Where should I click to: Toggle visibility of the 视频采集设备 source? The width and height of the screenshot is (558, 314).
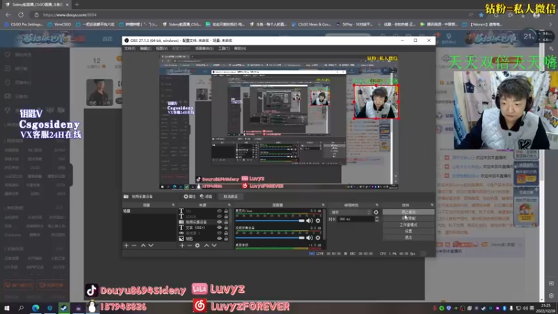(219, 222)
